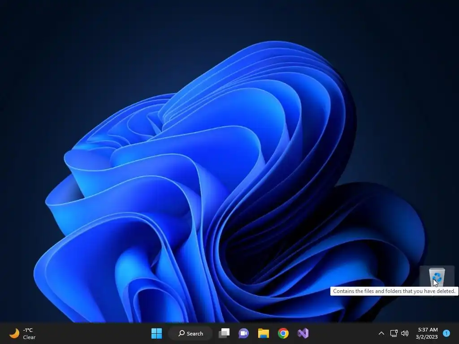Open the weather widget showing -1°C
This screenshot has width=459, height=344.
22,333
